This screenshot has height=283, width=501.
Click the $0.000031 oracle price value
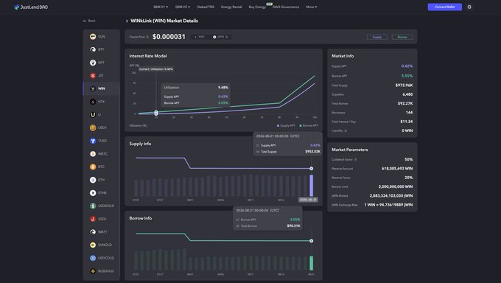[x=169, y=37]
